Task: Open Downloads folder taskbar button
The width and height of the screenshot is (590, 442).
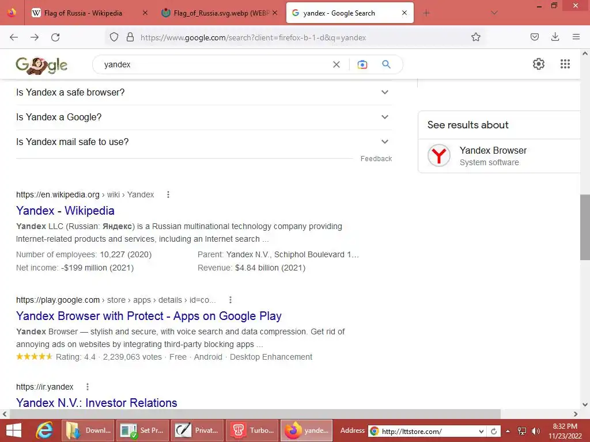Action: click(88, 430)
